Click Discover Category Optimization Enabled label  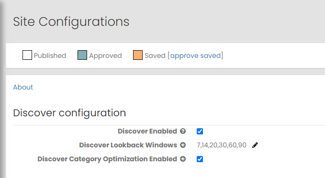(107, 159)
